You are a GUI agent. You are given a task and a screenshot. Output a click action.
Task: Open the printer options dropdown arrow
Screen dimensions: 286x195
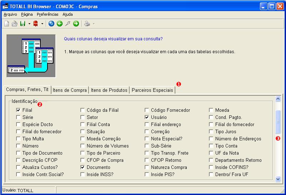coord(94,24)
